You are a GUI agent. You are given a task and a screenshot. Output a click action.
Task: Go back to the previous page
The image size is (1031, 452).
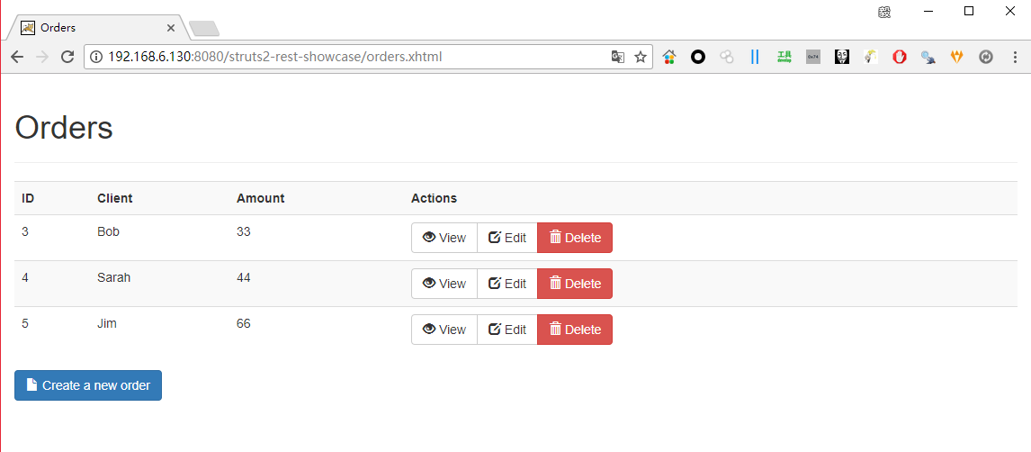[x=17, y=58]
